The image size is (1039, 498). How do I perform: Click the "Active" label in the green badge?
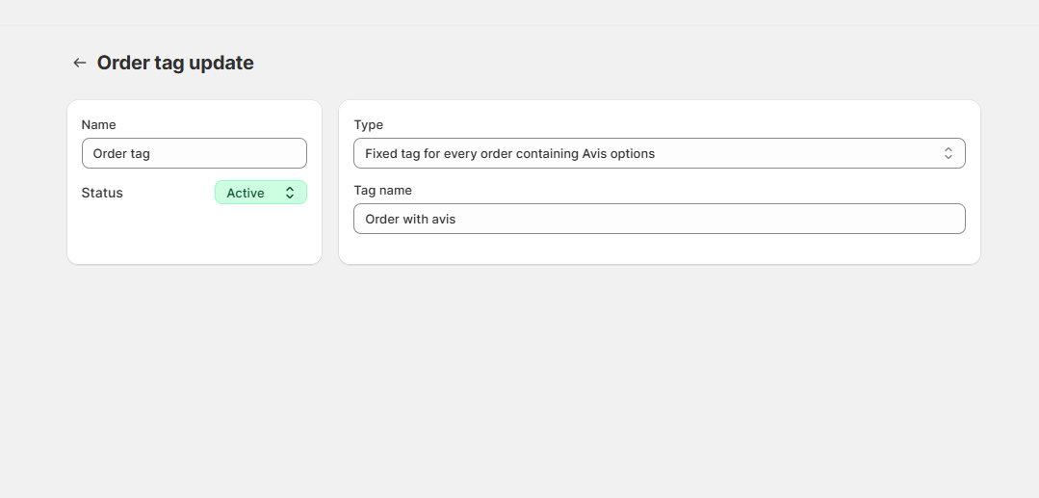coord(246,193)
